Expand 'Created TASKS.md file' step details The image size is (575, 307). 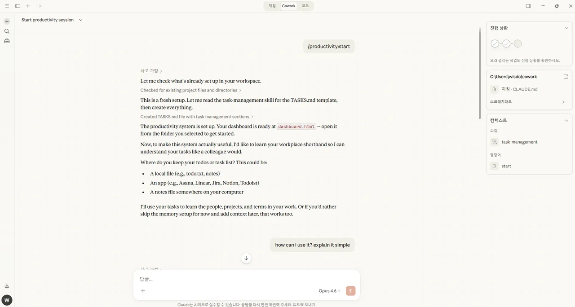(x=197, y=117)
